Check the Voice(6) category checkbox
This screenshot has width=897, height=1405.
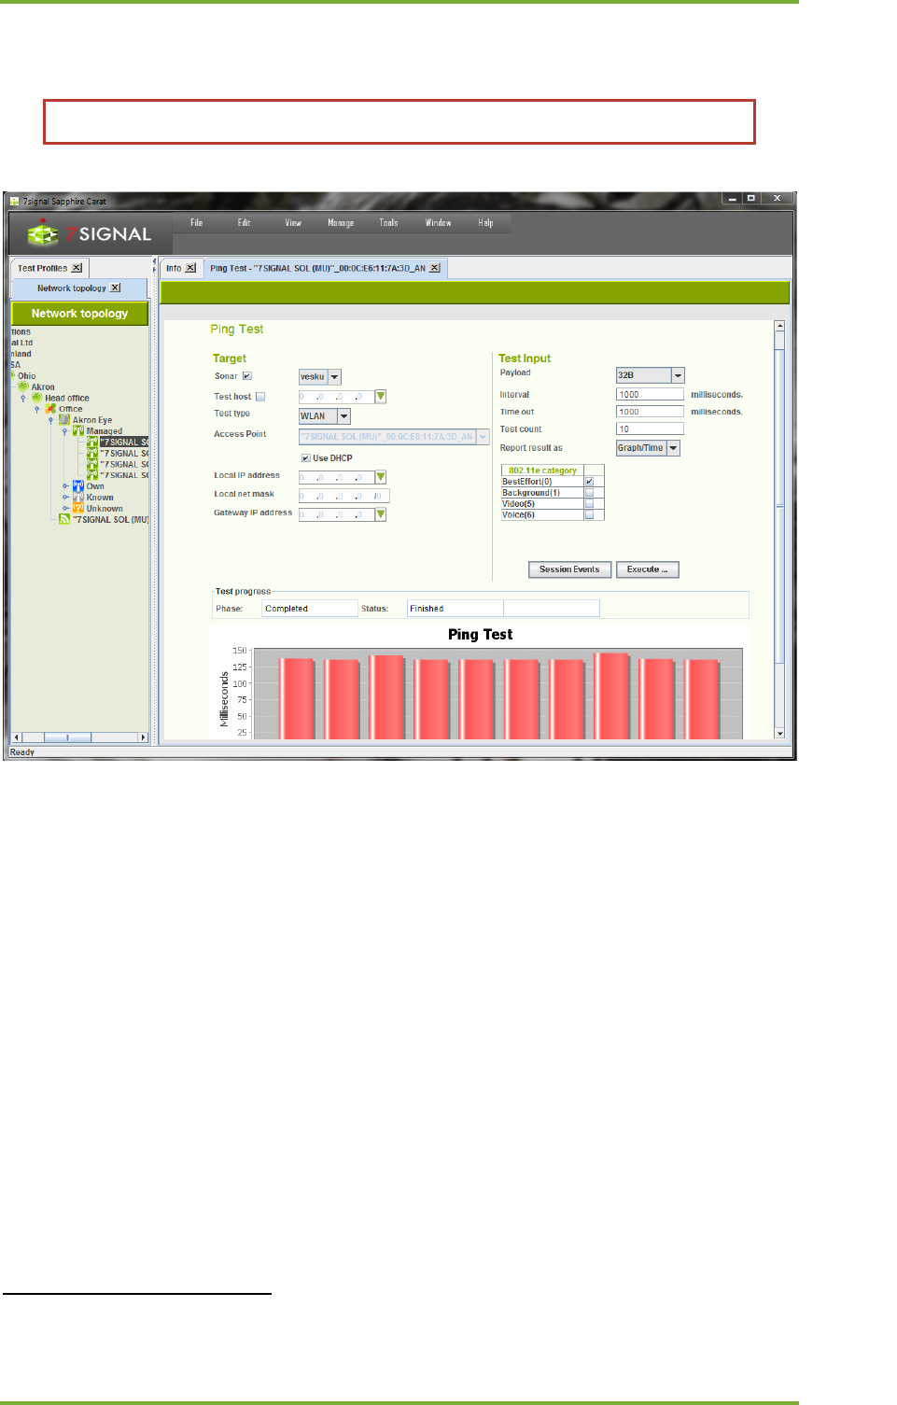589,514
